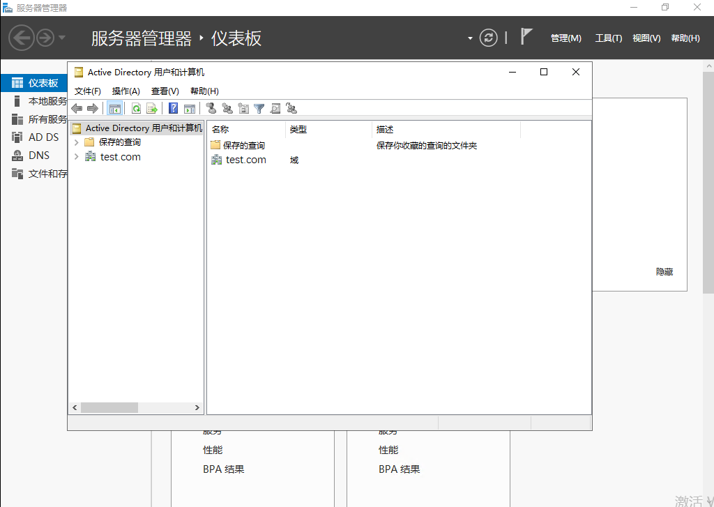Viewport: 714px width, 507px height.
Task: Click Find objects magnifier toolbar icon
Action: point(275,108)
